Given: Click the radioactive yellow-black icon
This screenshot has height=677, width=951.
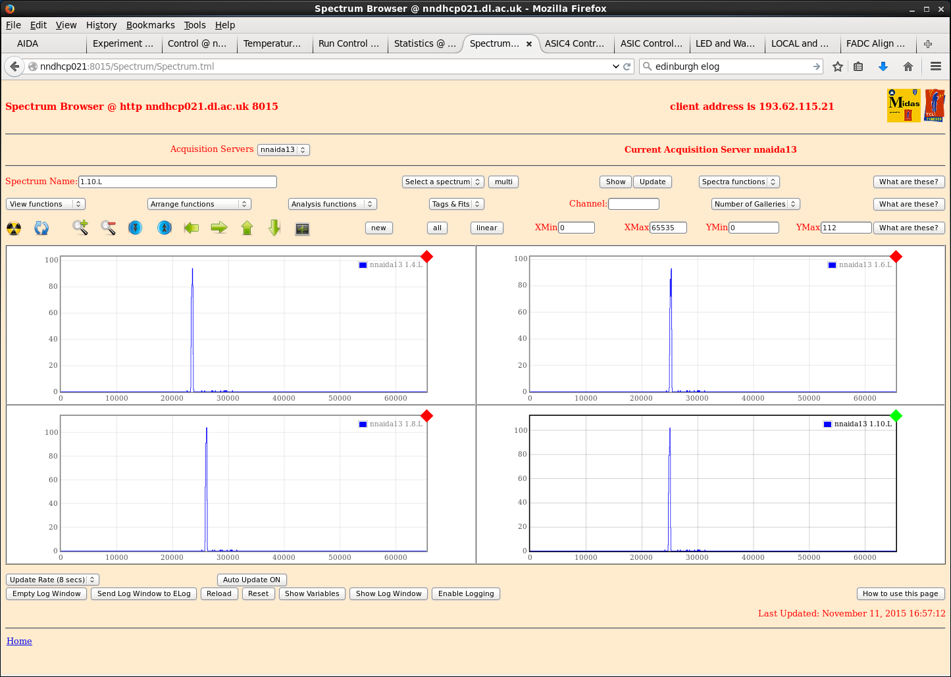Looking at the screenshot, I should 14,228.
